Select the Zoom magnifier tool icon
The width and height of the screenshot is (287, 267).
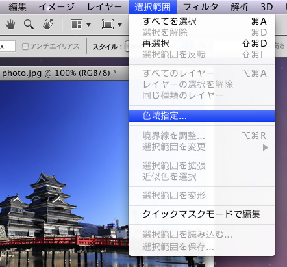29,25
